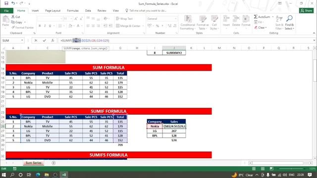Open the General number format dropdown
This screenshot has height=178, width=317.
pos(176,19)
